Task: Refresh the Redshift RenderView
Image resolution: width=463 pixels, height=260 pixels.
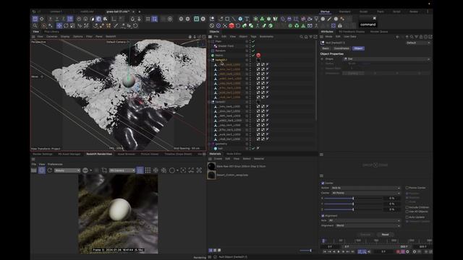Action: [50, 170]
